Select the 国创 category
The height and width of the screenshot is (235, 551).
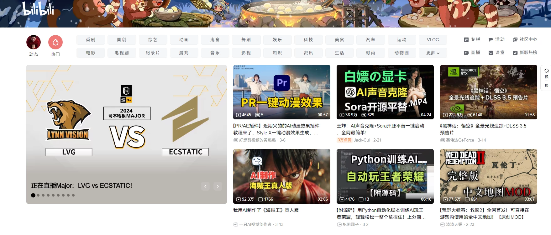122,40
